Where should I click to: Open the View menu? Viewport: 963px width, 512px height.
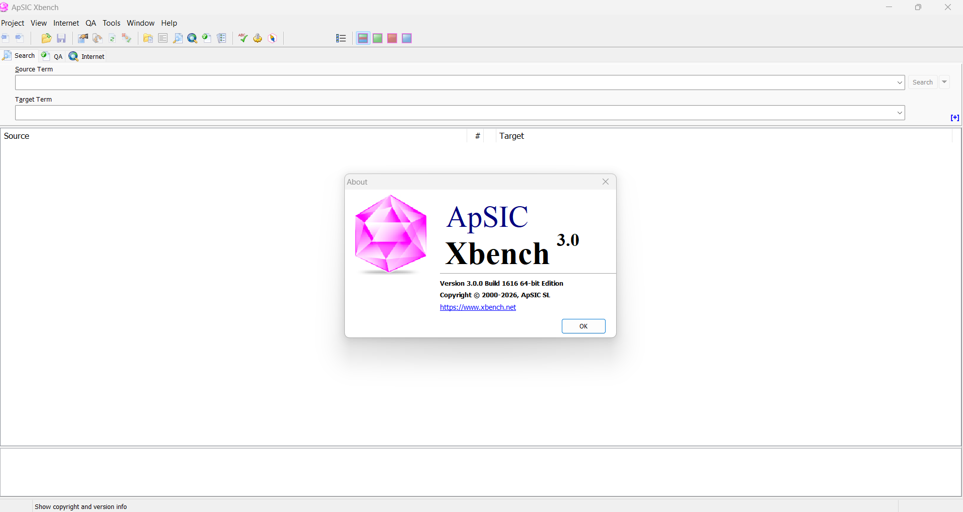tap(39, 23)
